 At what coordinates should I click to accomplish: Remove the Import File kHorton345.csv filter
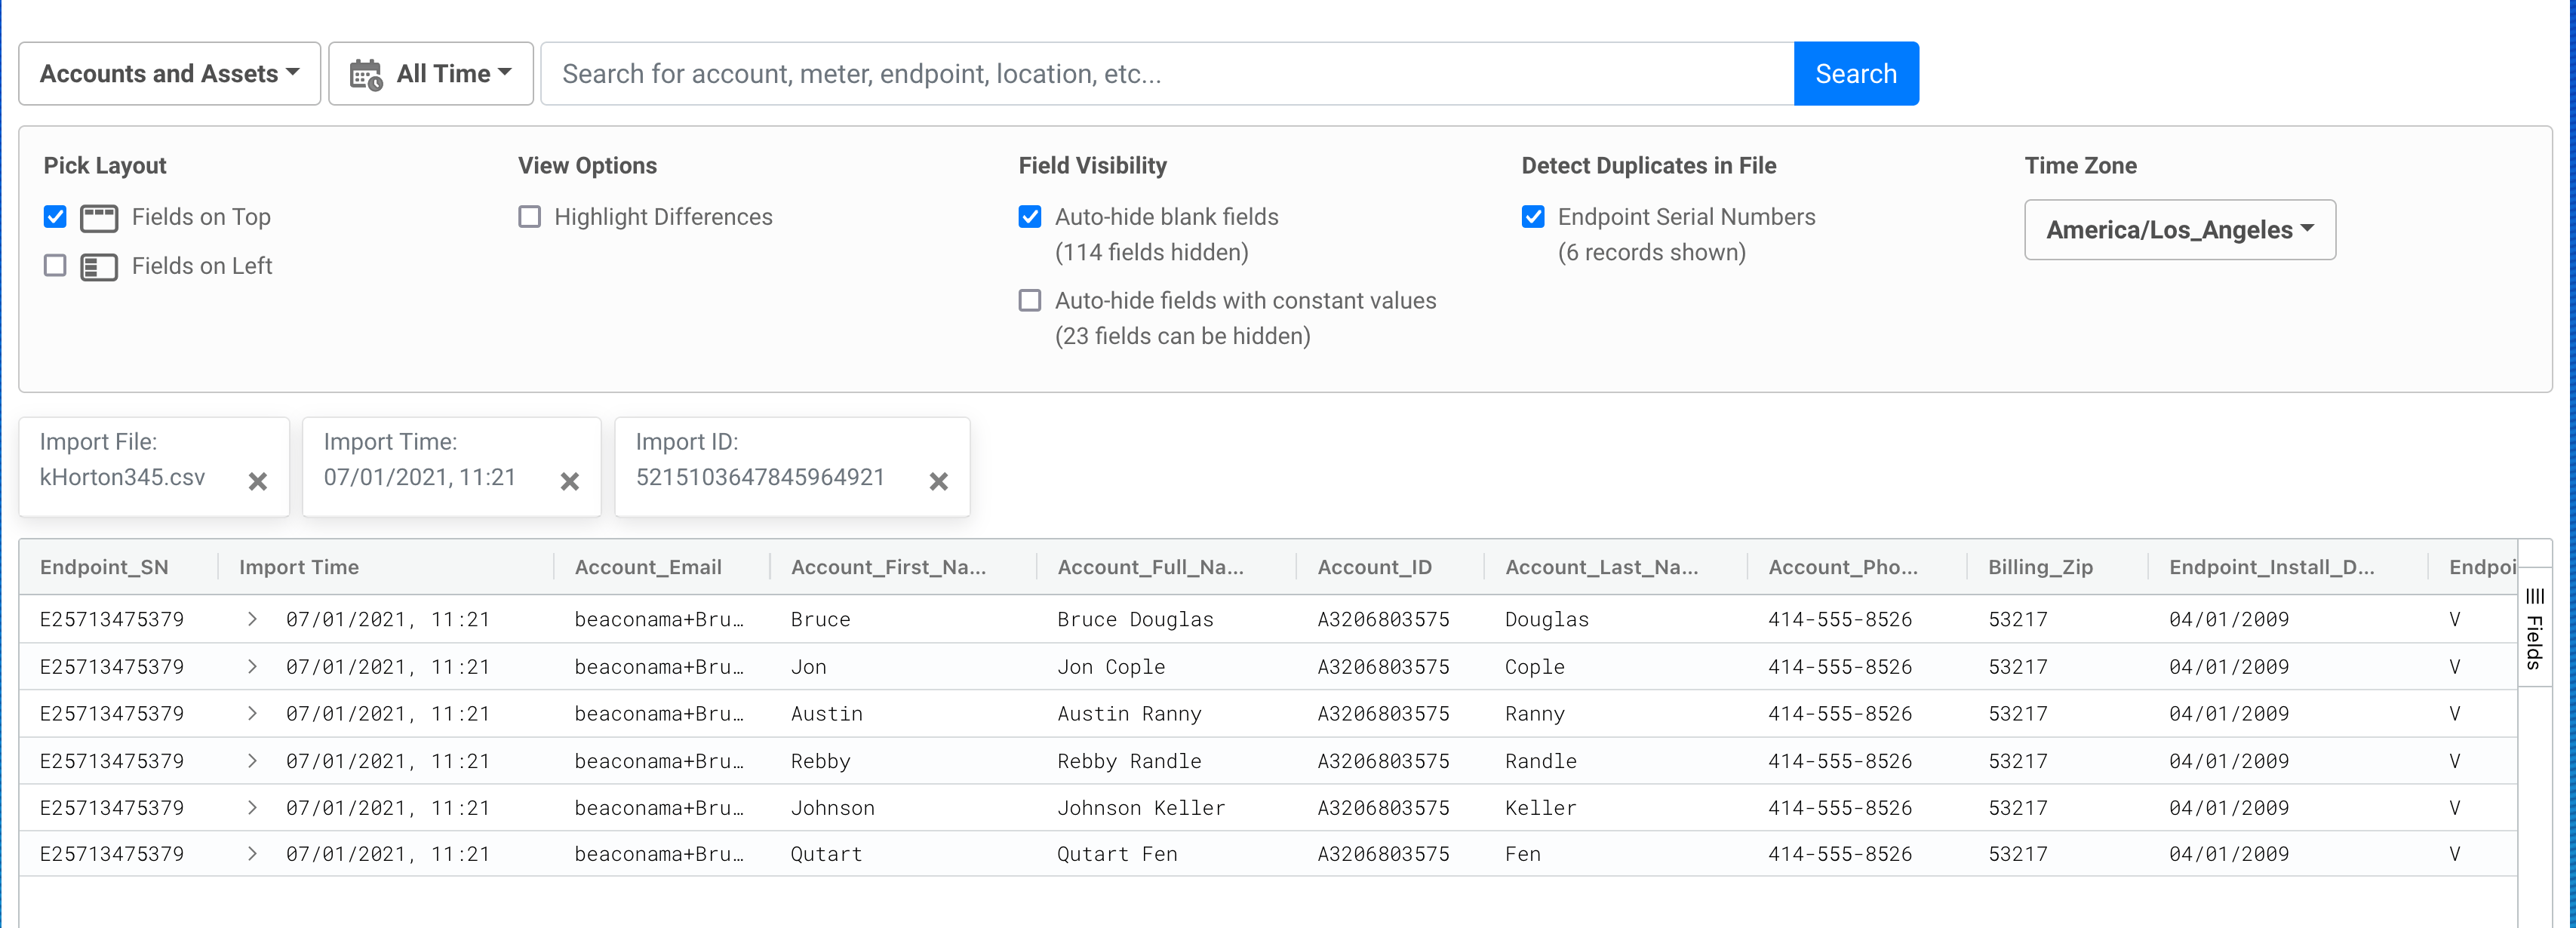pos(257,482)
